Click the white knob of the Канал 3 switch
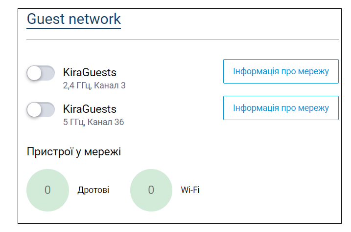 [x=34, y=73]
